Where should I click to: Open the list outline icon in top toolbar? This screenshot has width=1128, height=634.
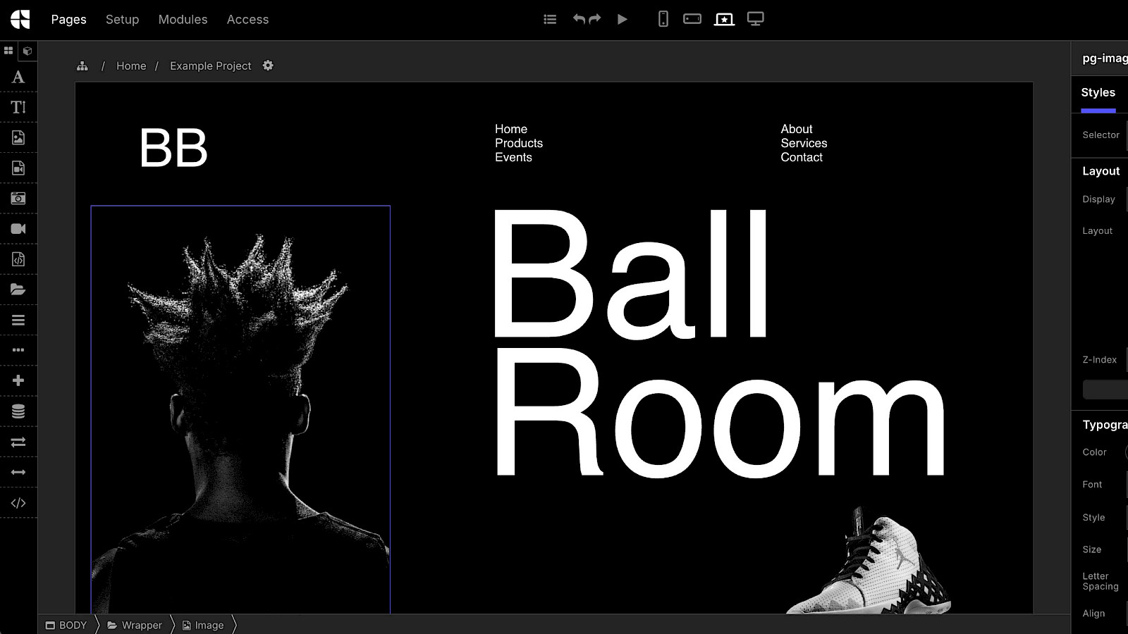point(550,20)
